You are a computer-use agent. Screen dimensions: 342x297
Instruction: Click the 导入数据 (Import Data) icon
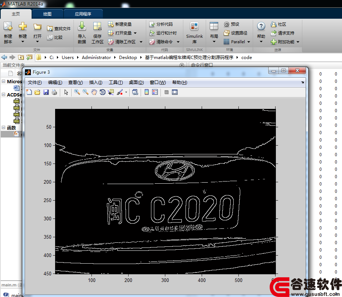82,26
